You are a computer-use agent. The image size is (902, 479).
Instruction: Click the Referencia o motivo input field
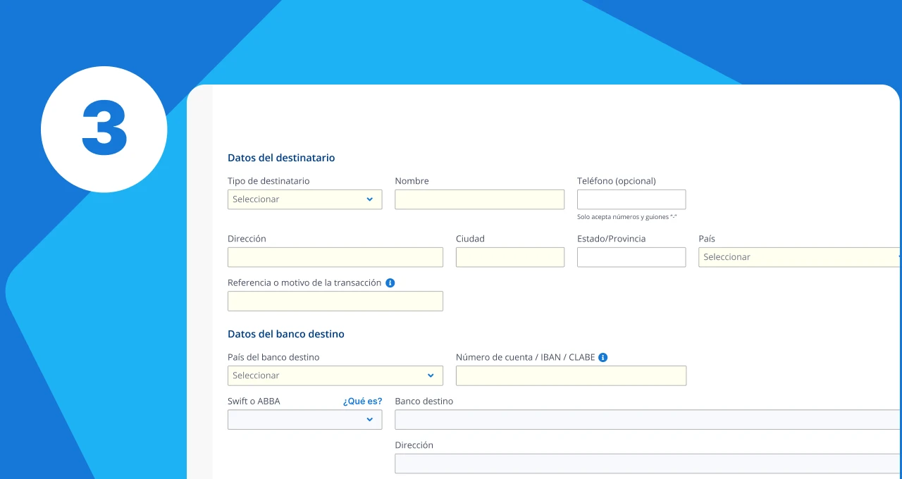[335, 301]
